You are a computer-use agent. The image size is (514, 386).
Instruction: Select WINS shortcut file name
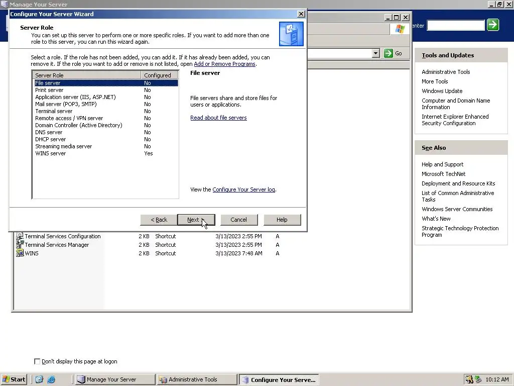(x=32, y=253)
